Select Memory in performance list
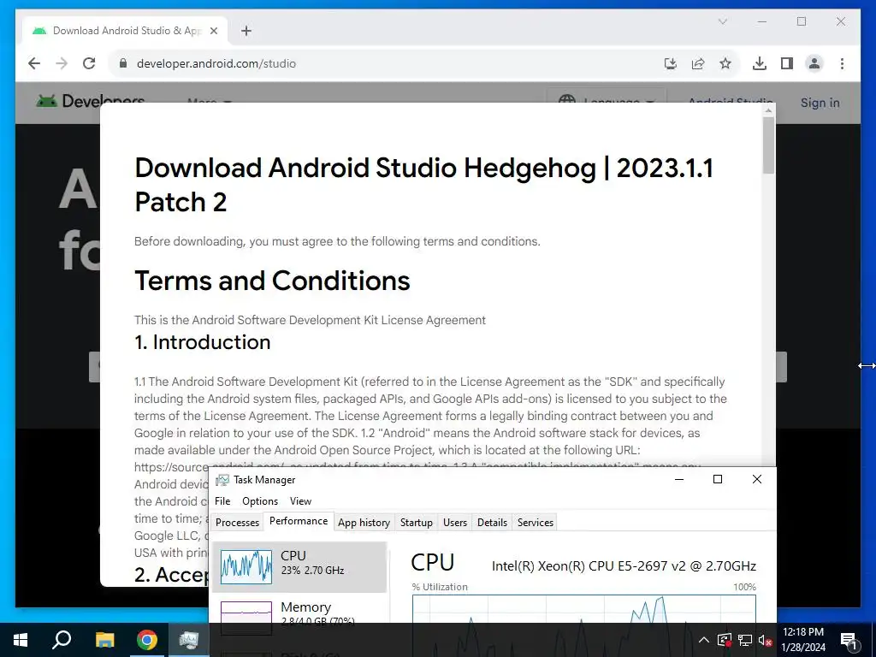The image size is (876, 657). coord(299,613)
